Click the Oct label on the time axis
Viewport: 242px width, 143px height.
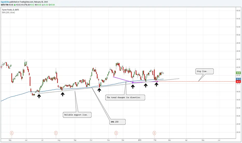tap(91, 140)
